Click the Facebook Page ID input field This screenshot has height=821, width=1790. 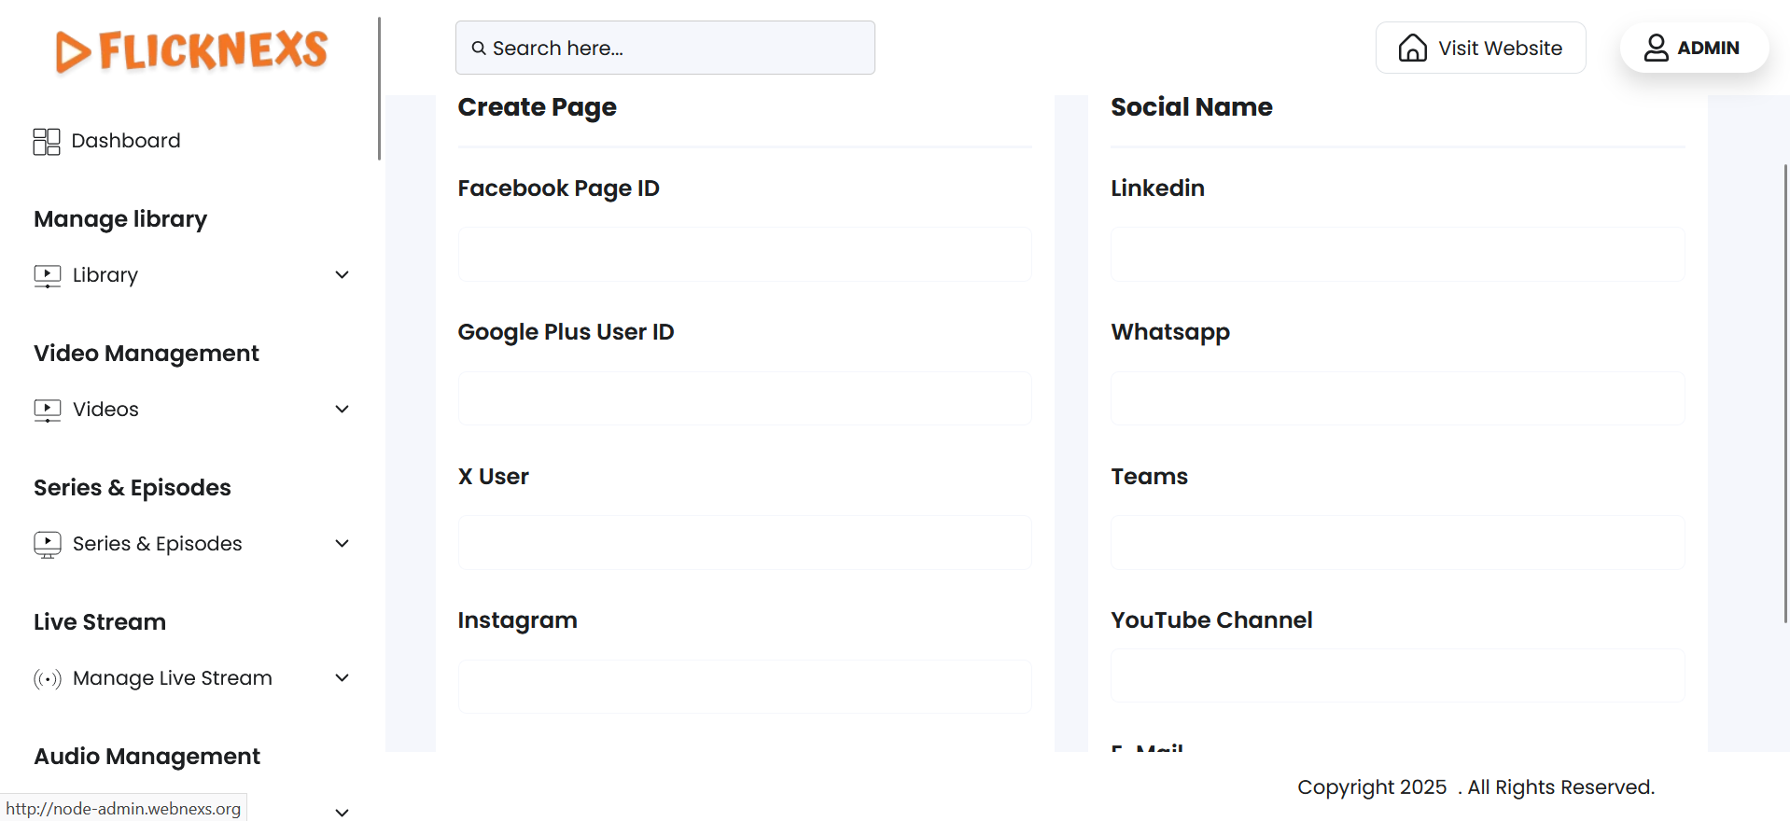[744, 255]
